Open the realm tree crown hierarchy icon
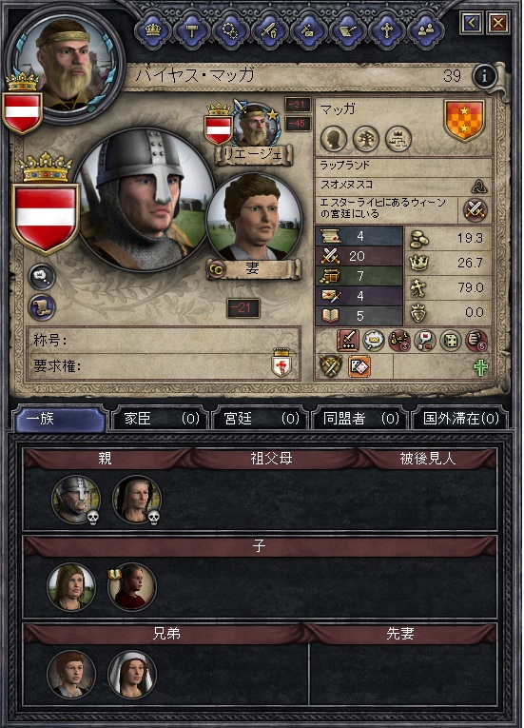The height and width of the screenshot is (728, 524). (398, 139)
